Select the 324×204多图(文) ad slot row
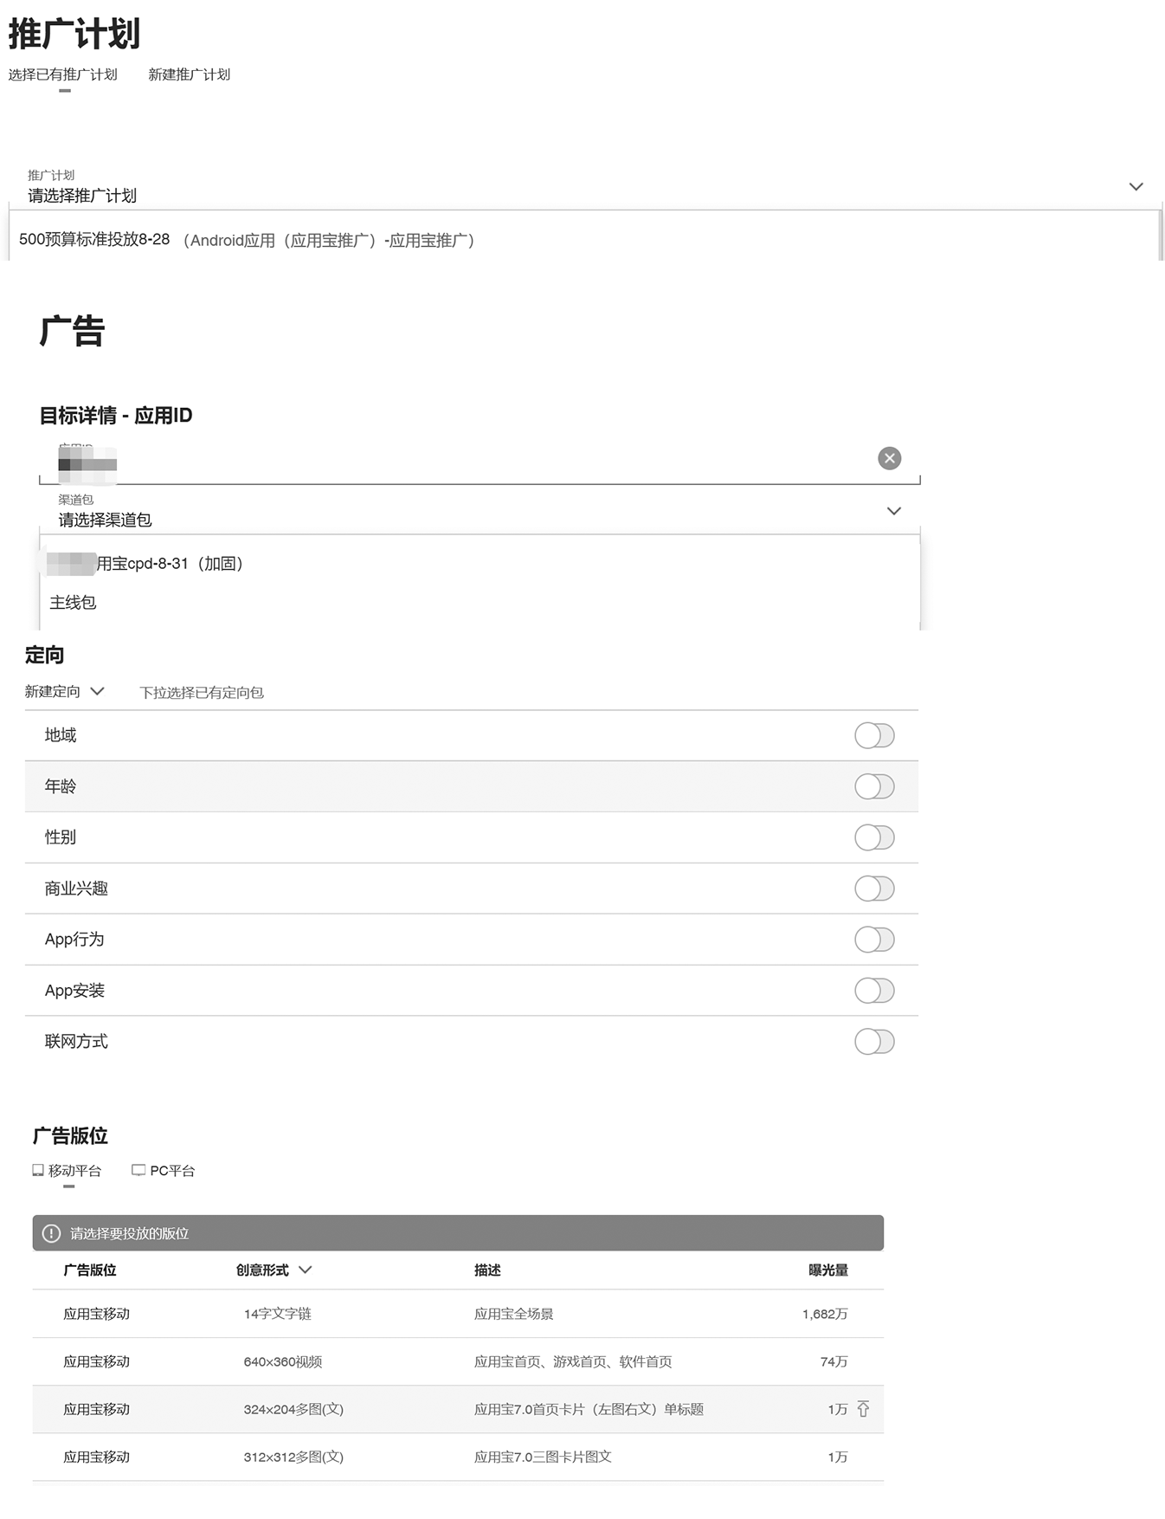 pos(458,1409)
